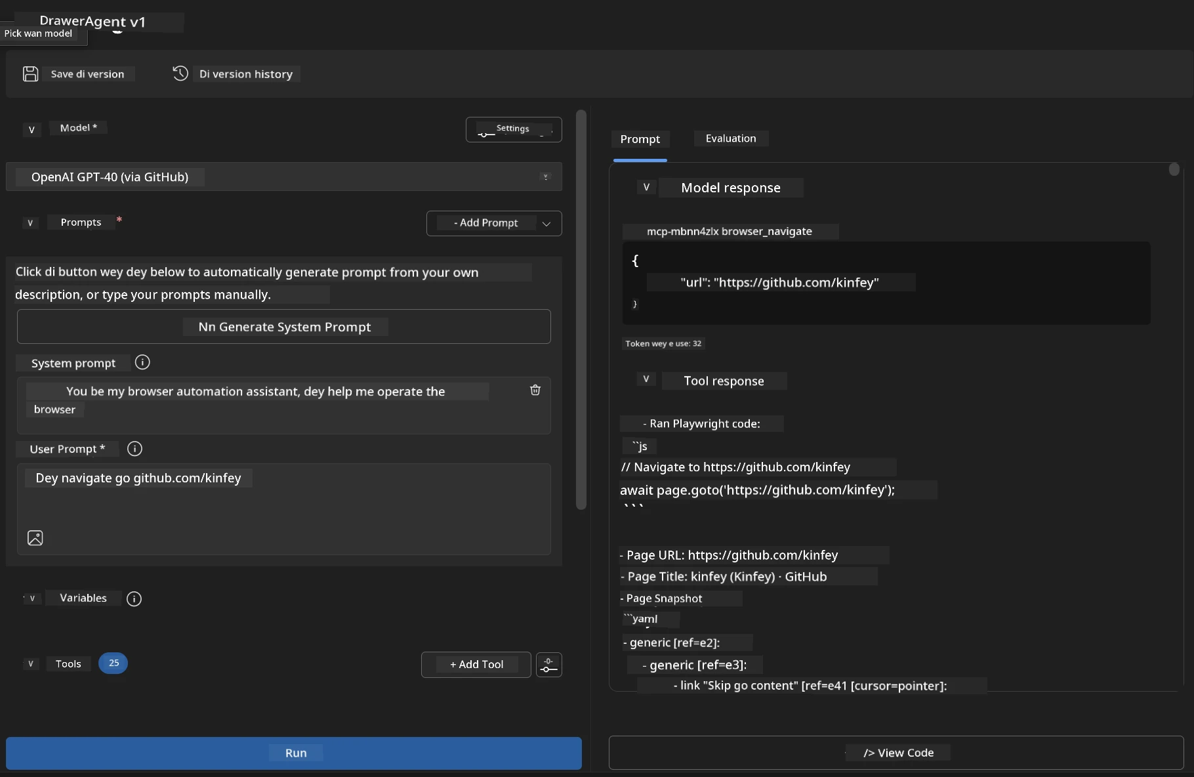Click the 'Skip go content' link line
Image resolution: width=1194 pixels, height=777 pixels.
tap(810, 686)
